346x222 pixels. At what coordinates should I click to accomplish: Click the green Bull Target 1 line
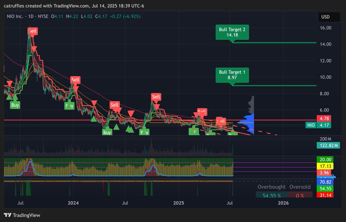274,86
